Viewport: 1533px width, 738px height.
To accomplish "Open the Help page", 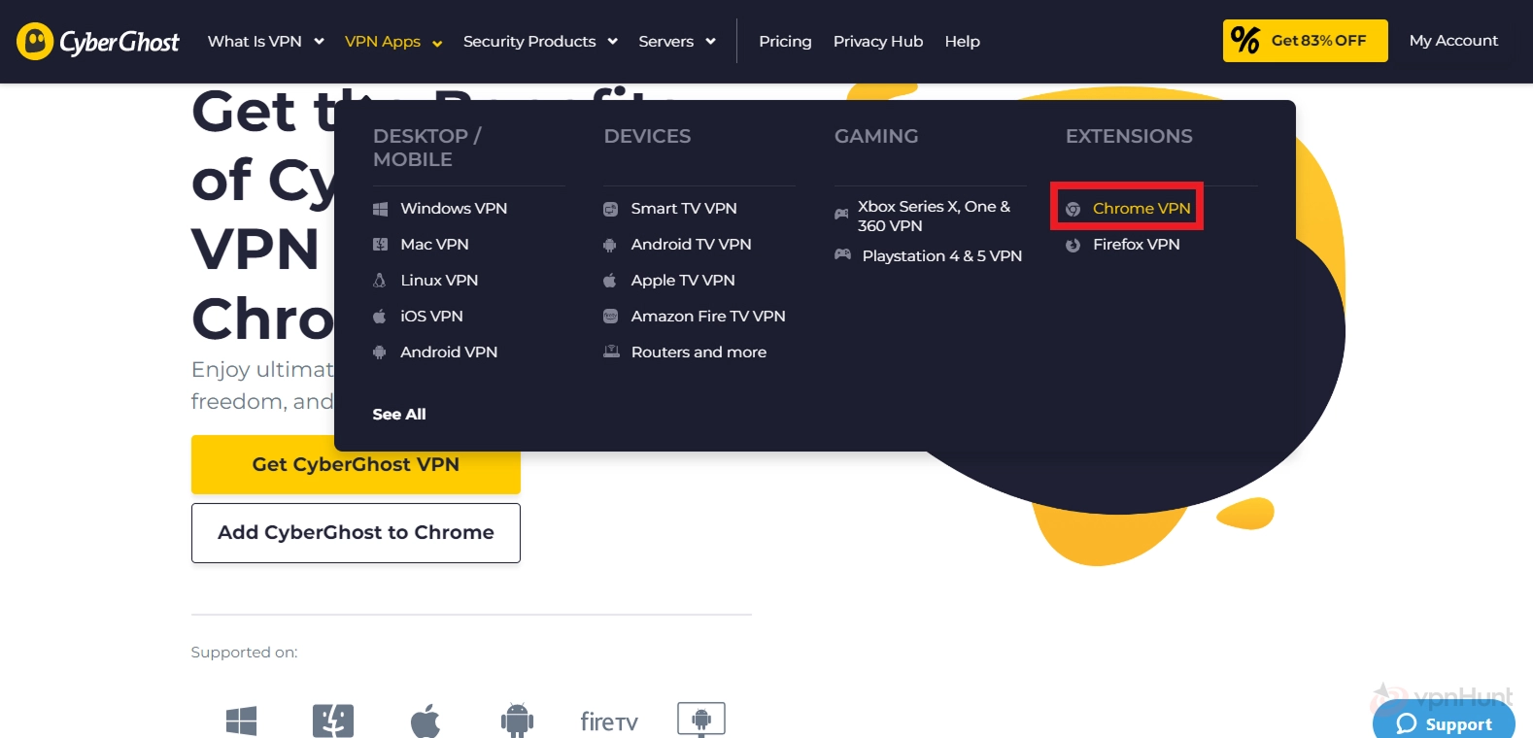I will pos(963,41).
